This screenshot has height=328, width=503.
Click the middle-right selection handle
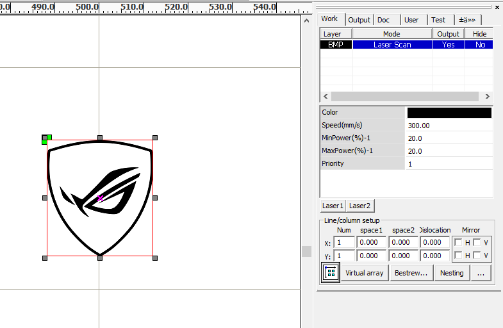pyautogui.click(x=155, y=198)
